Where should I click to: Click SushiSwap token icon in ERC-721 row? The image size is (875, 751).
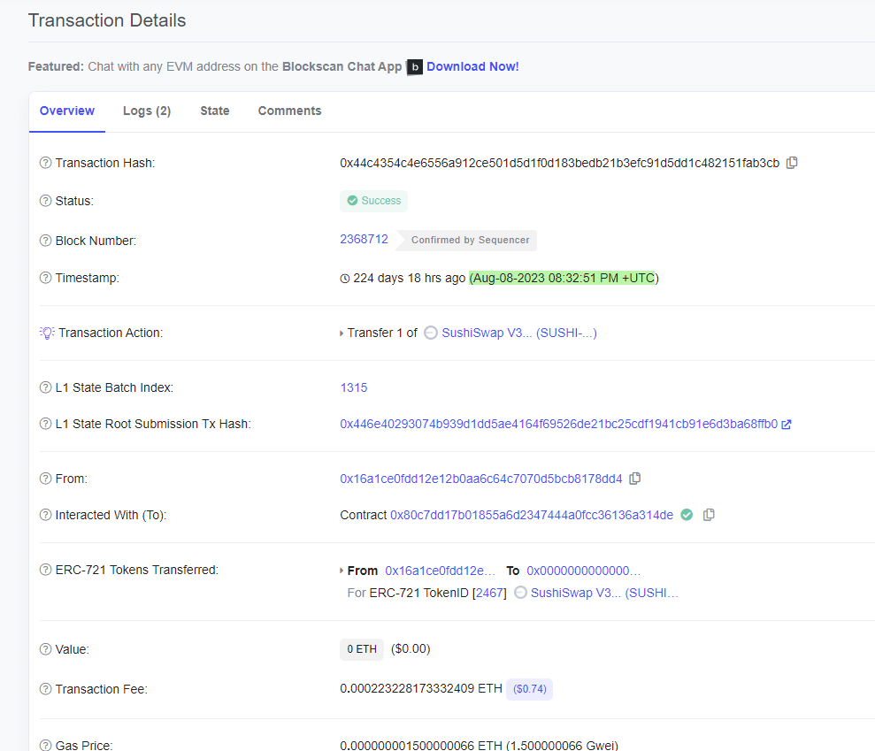(520, 593)
